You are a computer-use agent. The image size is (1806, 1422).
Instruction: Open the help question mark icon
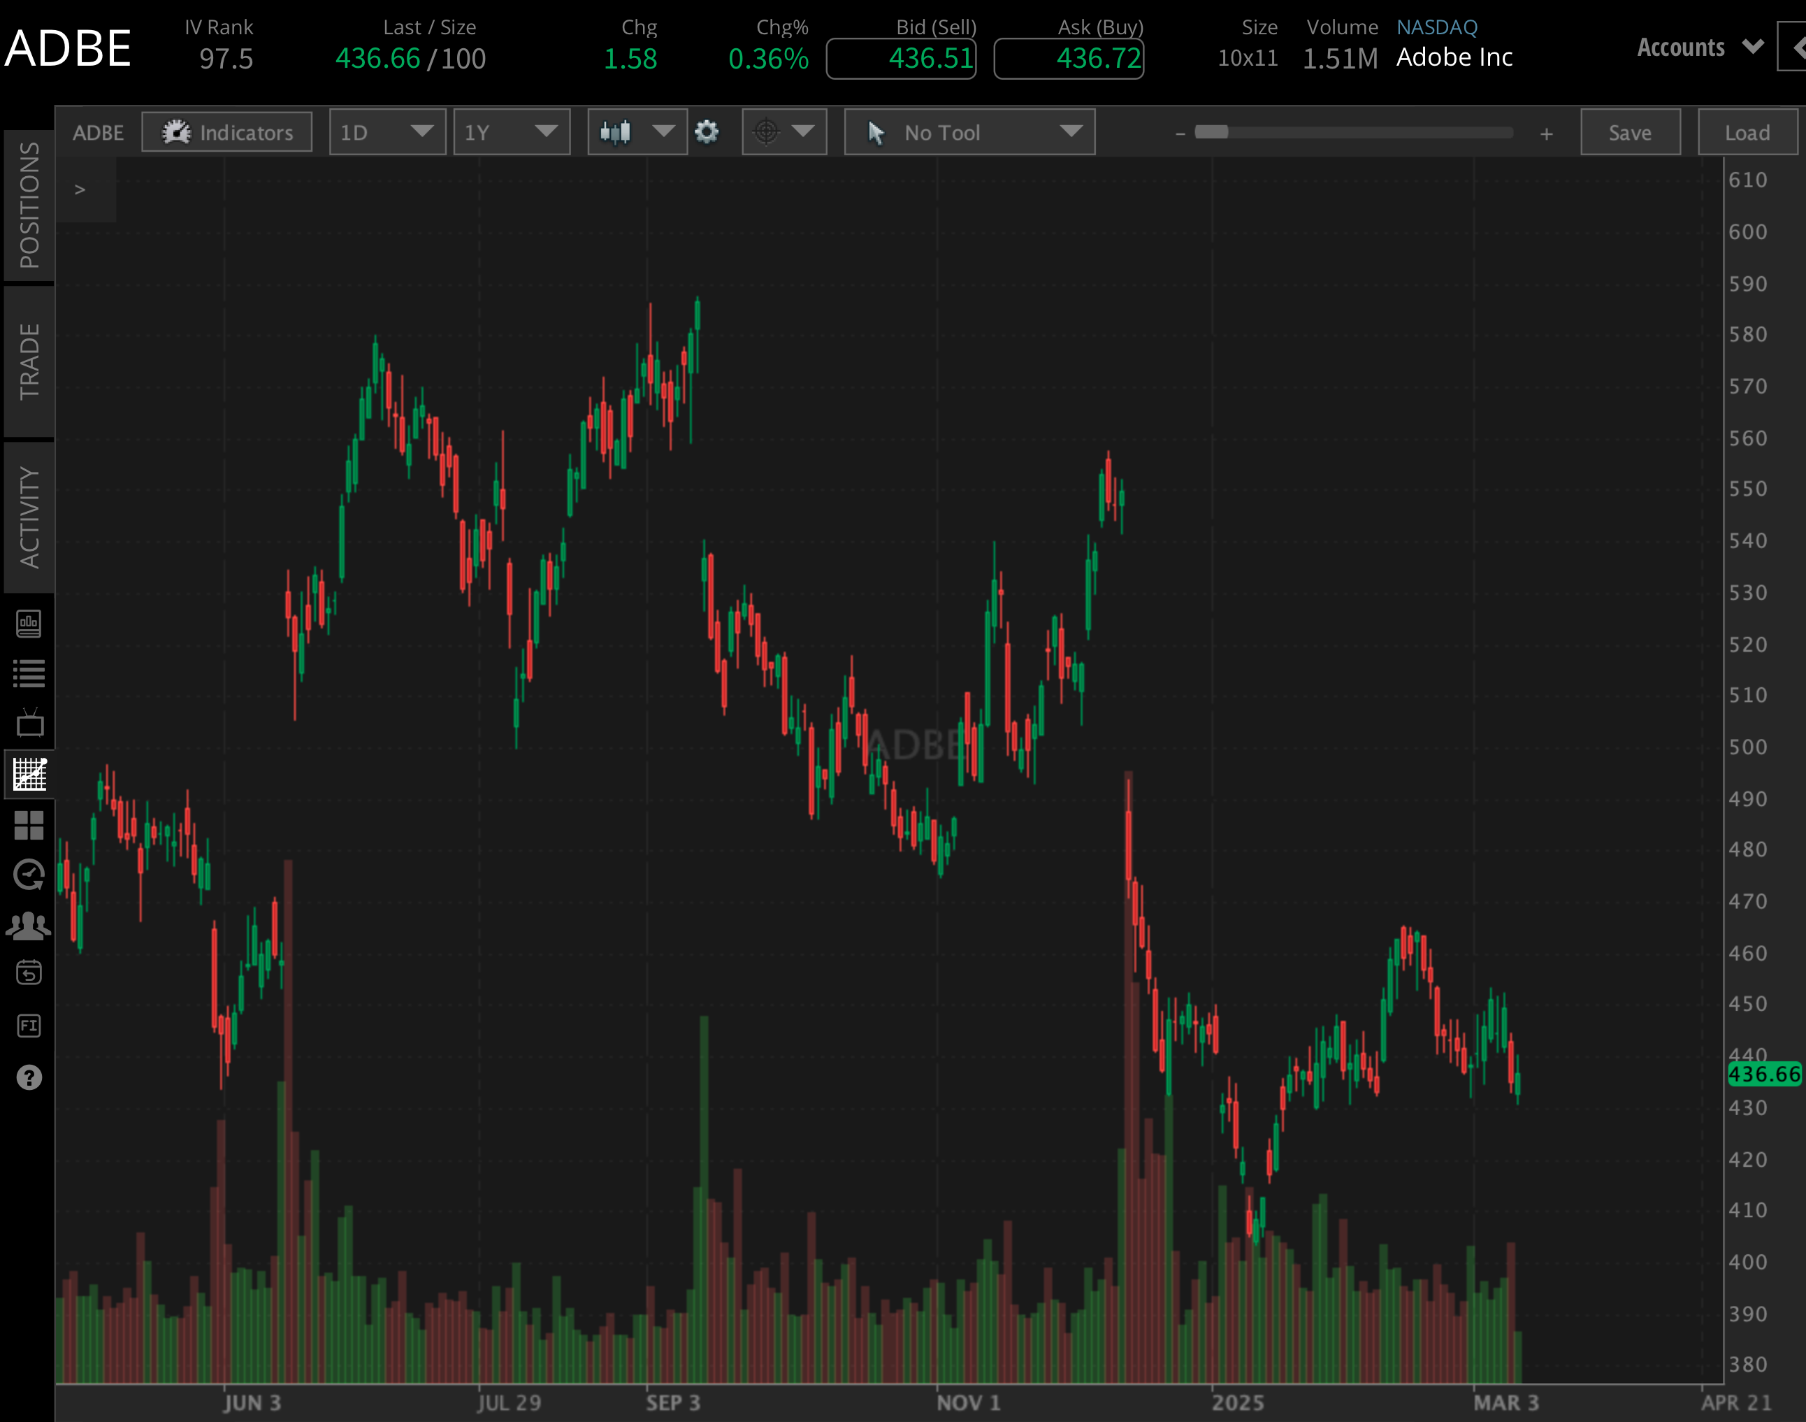30,1077
